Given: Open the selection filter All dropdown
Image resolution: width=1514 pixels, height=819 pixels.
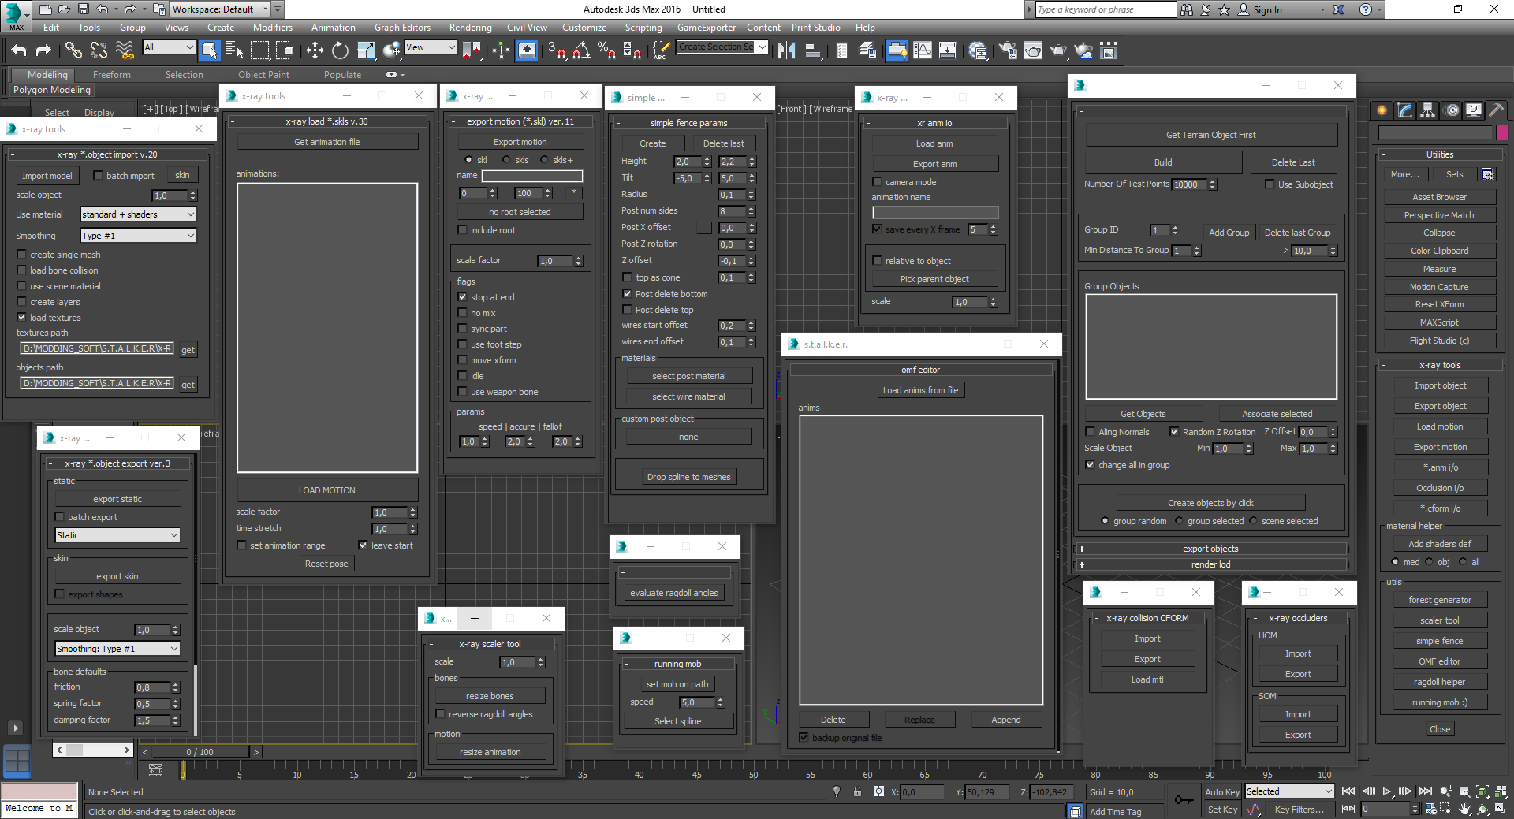Looking at the screenshot, I should coord(169,47).
